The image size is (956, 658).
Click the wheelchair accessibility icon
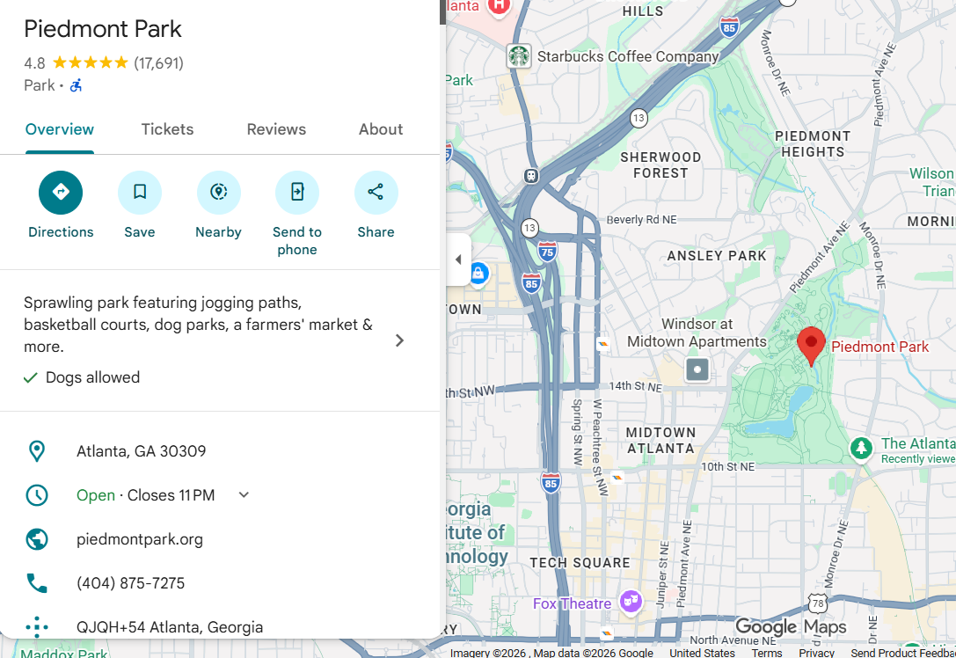[76, 85]
